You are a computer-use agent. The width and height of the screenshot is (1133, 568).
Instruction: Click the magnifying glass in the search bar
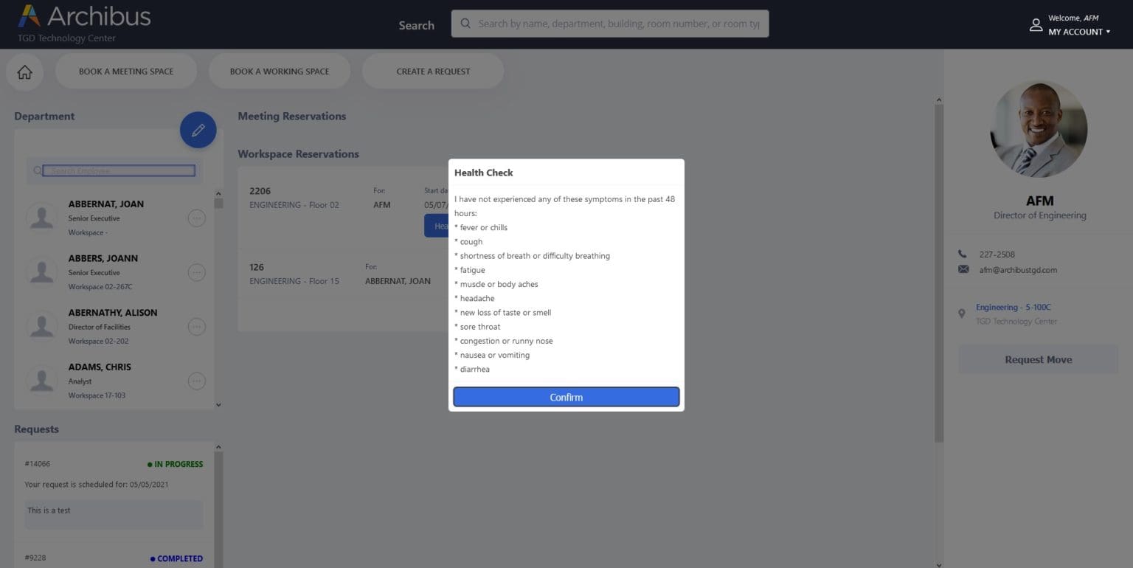(x=465, y=24)
